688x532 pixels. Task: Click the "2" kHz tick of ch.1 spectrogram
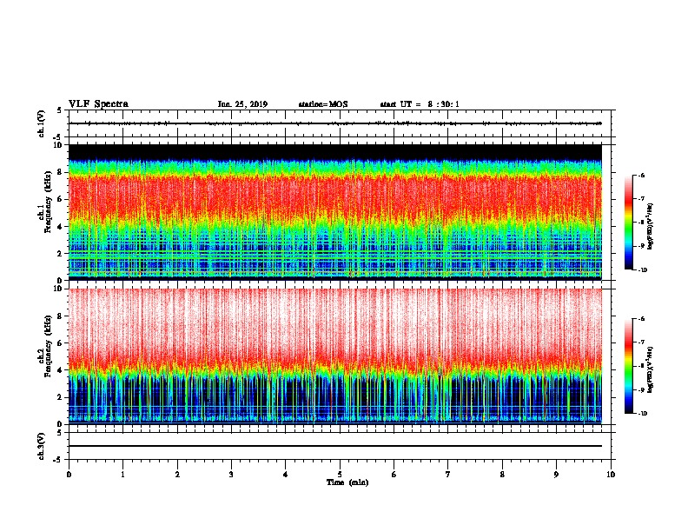(x=60, y=253)
